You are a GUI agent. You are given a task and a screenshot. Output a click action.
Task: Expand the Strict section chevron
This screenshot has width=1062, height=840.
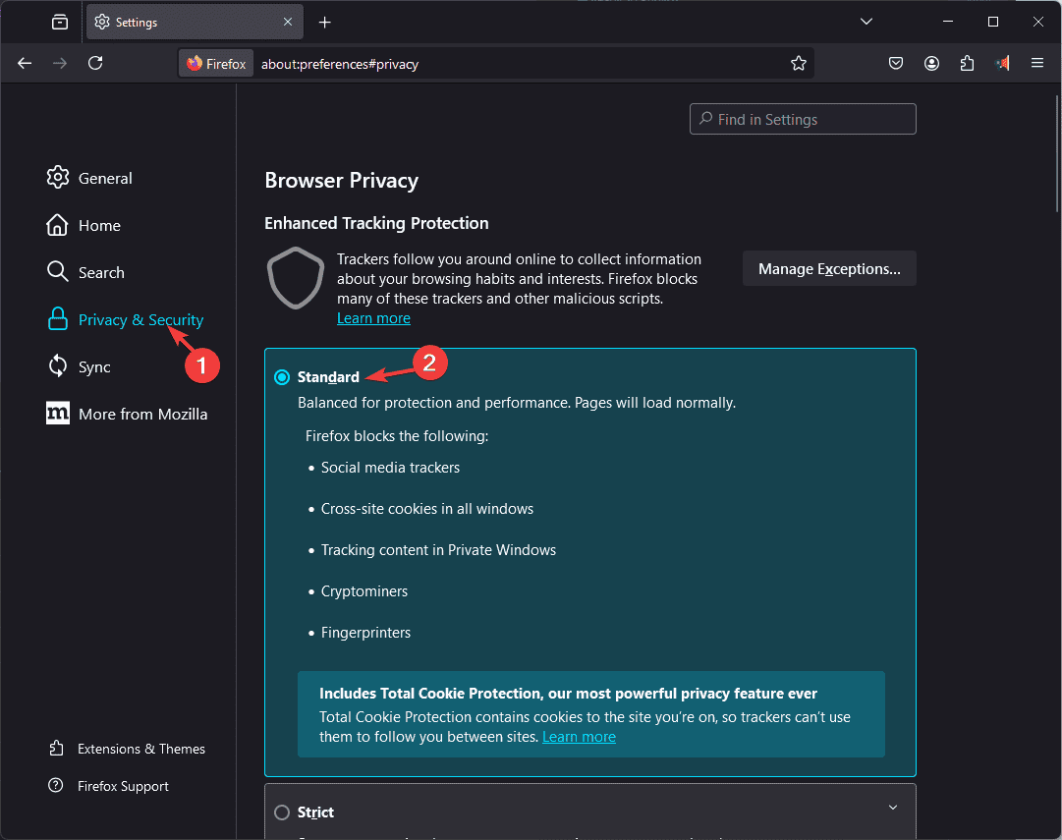(x=893, y=808)
